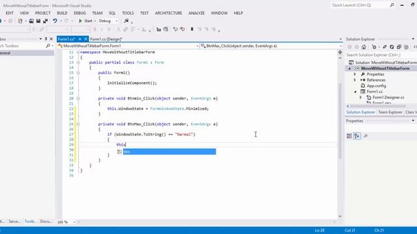The image size is (417, 234).
Task: Open the 100 % zoom dropdown
Action: pyautogui.click(x=74, y=222)
